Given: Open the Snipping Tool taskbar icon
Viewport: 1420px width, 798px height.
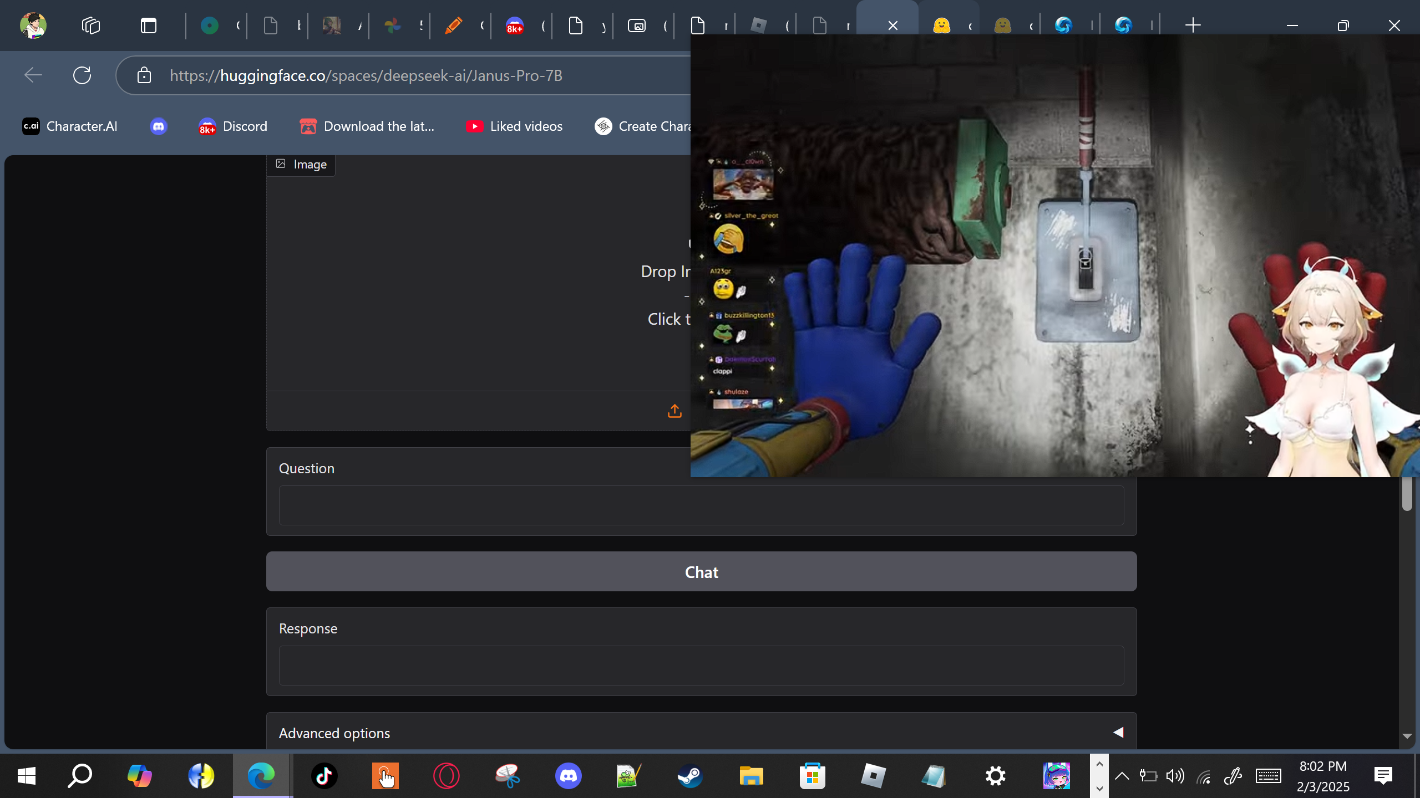Looking at the screenshot, I should pyautogui.click(x=508, y=776).
